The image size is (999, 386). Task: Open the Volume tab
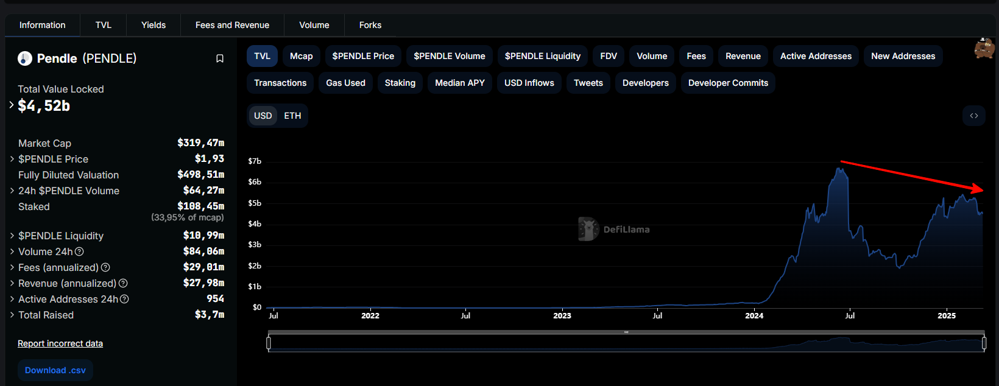[x=314, y=25]
